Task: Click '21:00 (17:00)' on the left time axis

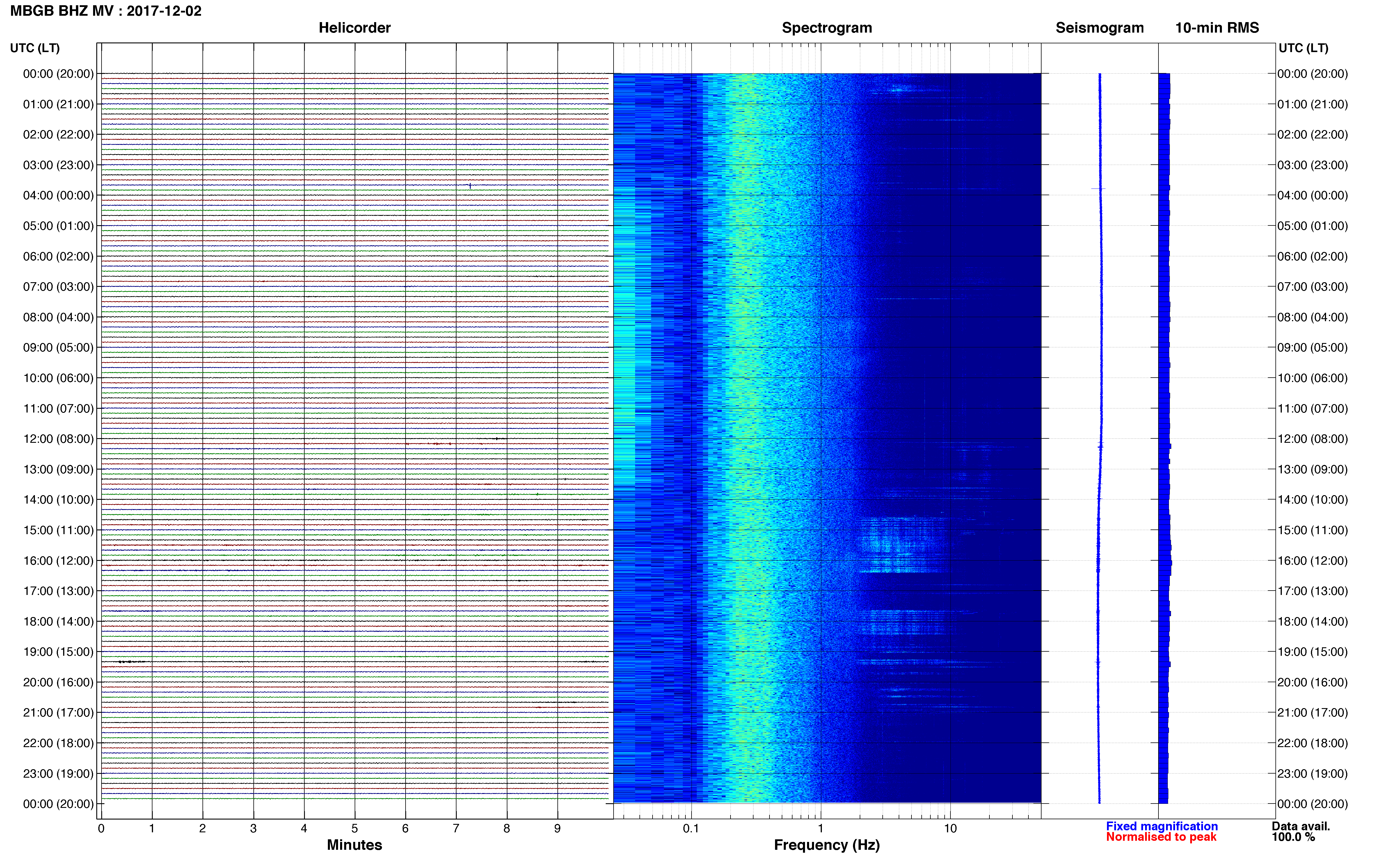Action: (58, 713)
